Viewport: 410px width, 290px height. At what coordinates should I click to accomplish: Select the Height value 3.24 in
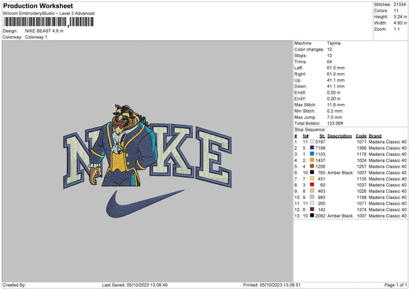coord(400,16)
